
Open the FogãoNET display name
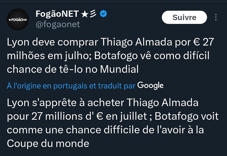coord(57,14)
